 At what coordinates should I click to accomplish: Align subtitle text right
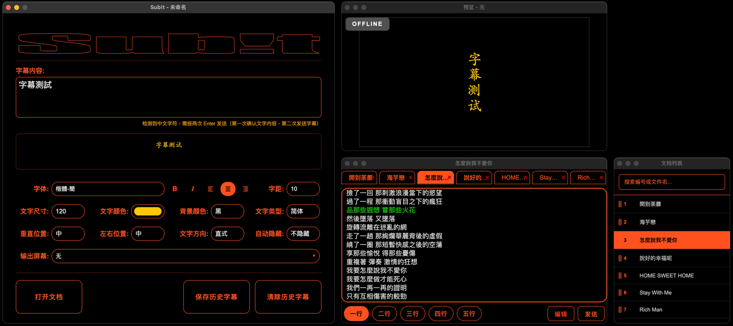click(245, 189)
